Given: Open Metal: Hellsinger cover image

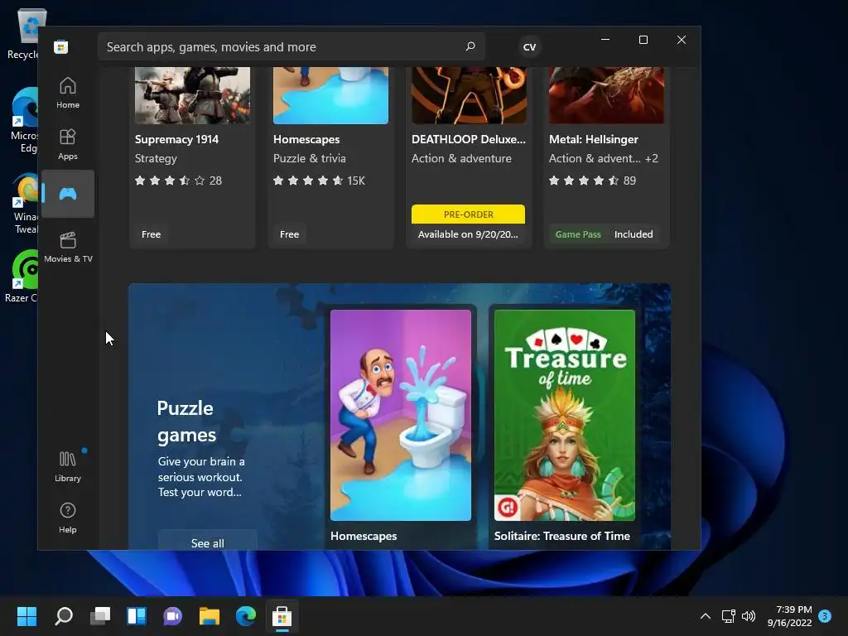Looking at the screenshot, I should 607,95.
